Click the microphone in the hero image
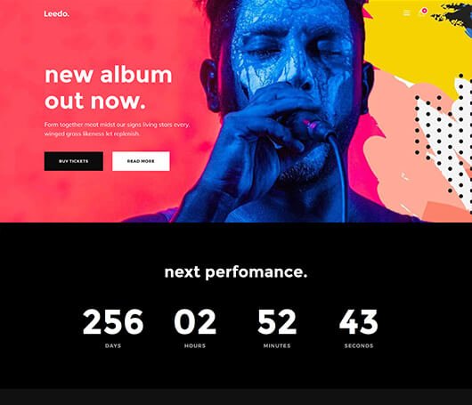The image size is (472, 405). pyautogui.click(x=313, y=126)
